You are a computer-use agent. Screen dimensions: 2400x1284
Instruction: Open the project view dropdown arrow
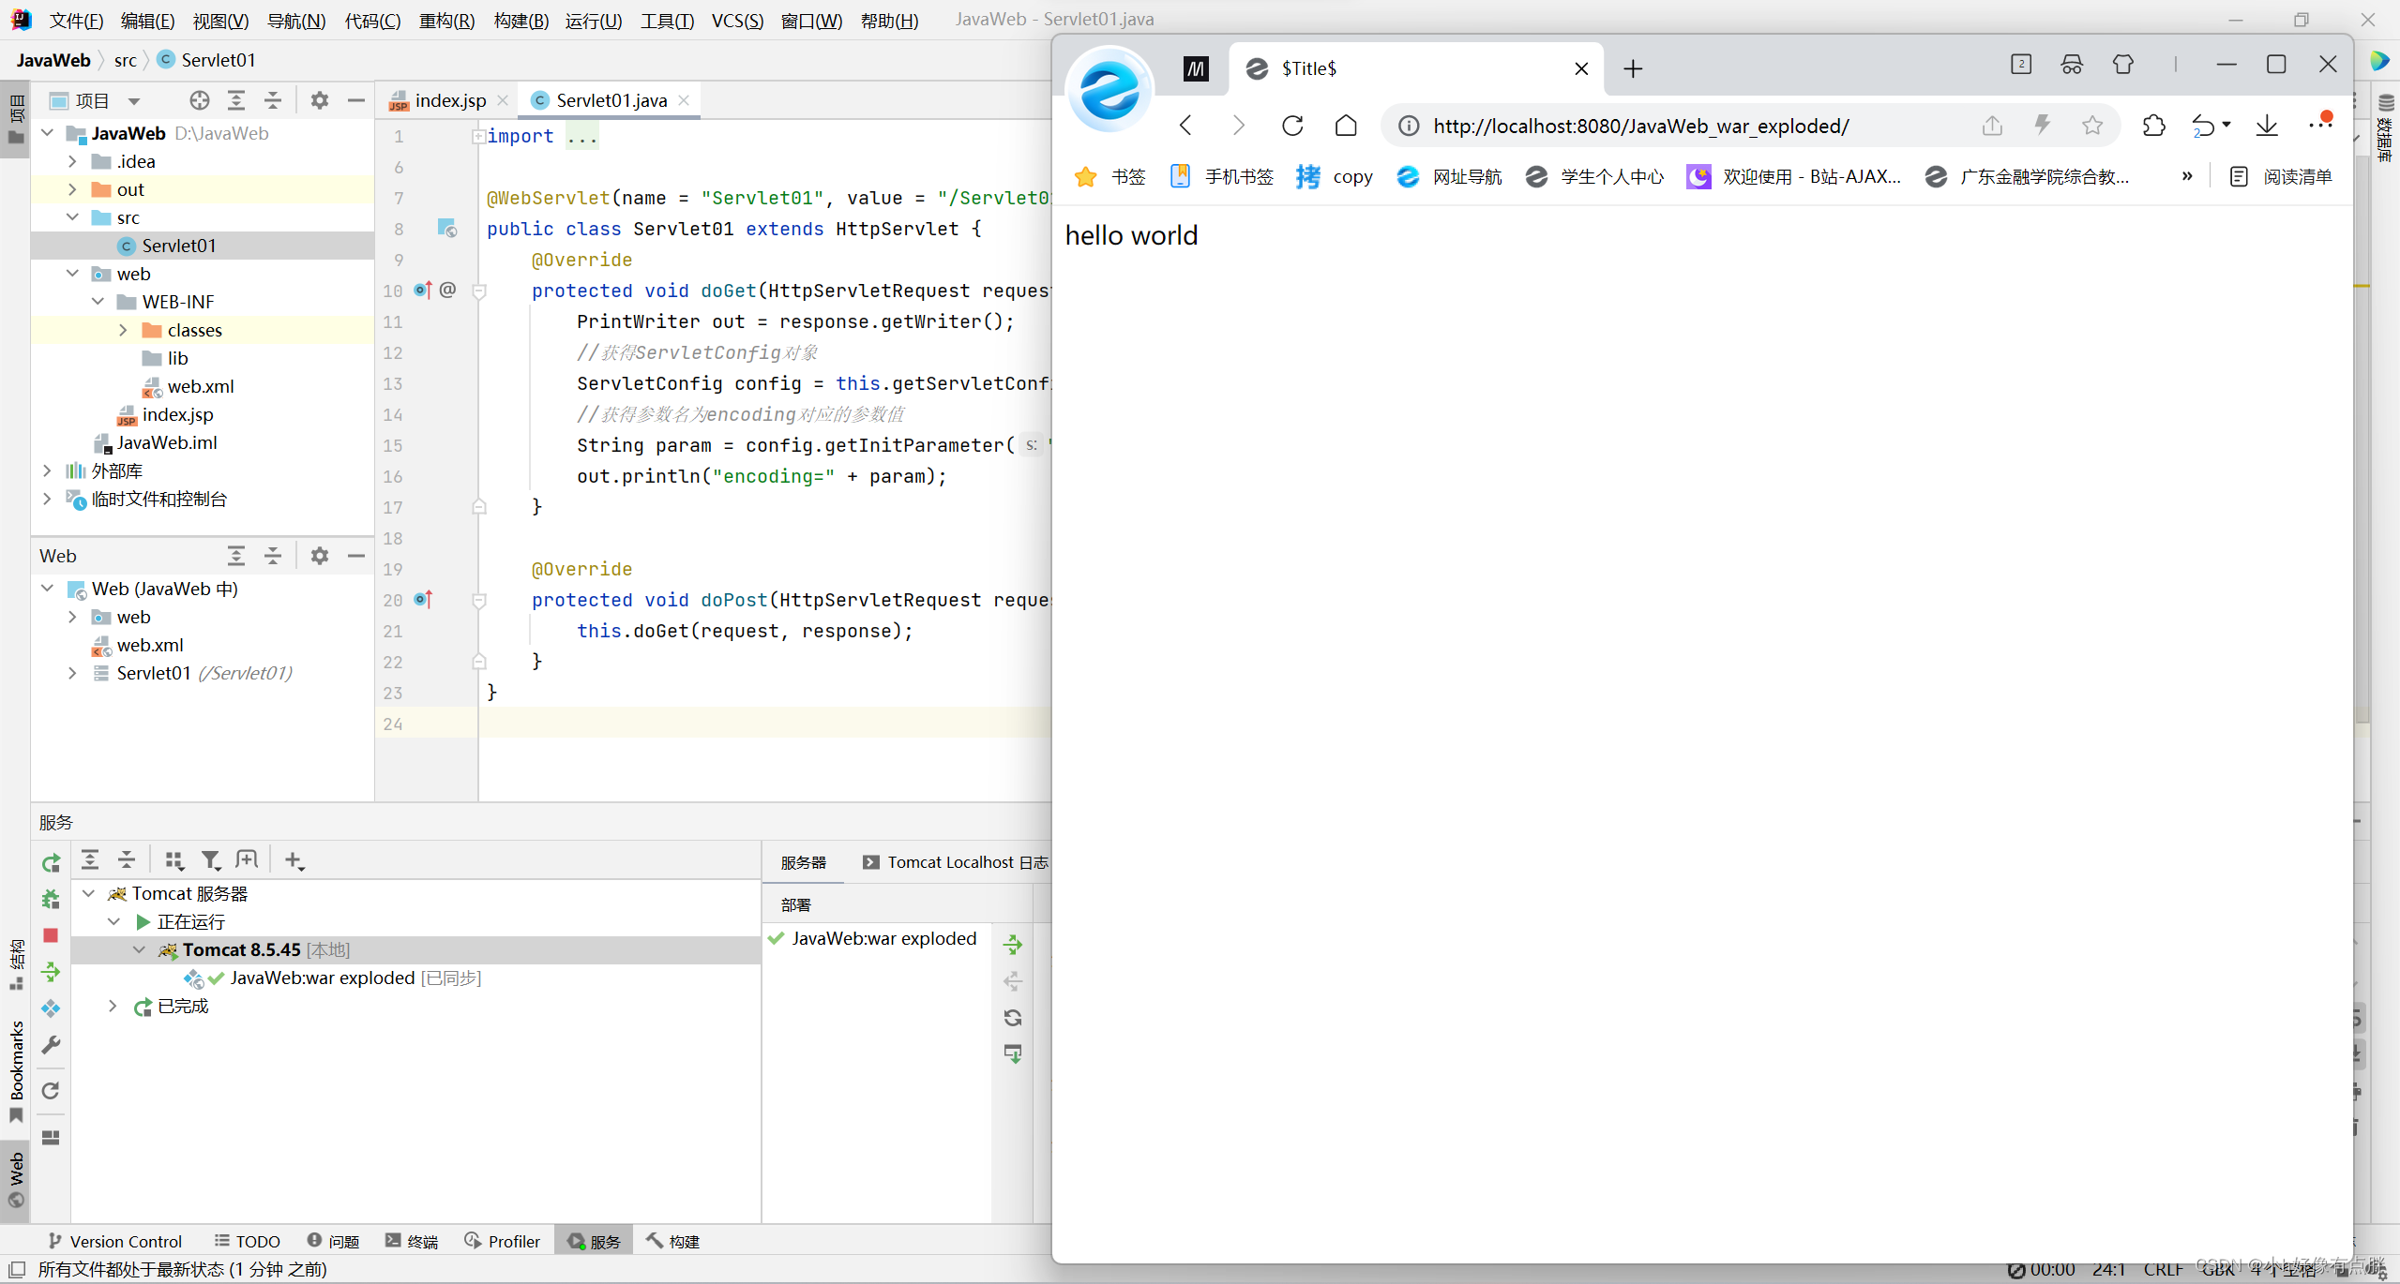pos(134,101)
